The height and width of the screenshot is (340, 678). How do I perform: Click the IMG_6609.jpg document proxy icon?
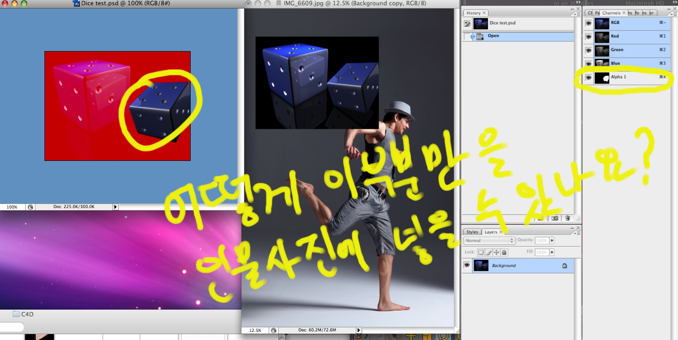click(x=279, y=4)
